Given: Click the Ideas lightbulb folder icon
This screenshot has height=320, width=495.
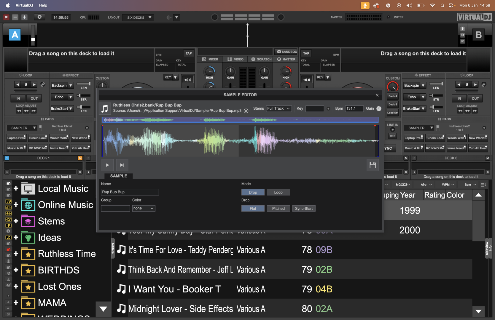Looking at the screenshot, I should (28, 238).
